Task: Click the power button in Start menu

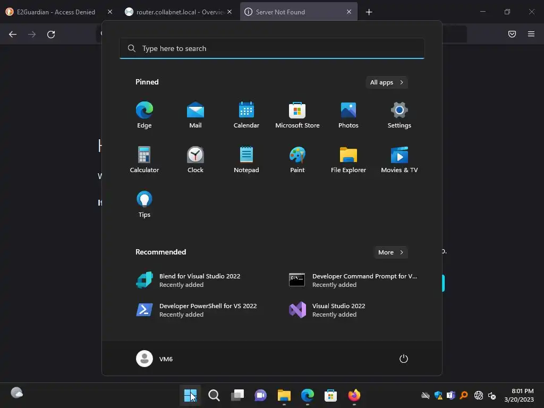Action: (x=404, y=359)
